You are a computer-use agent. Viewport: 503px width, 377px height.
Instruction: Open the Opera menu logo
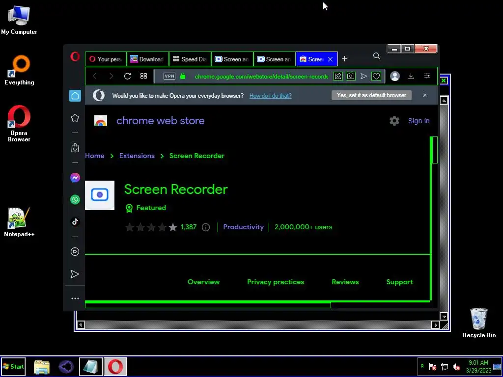pos(75,57)
